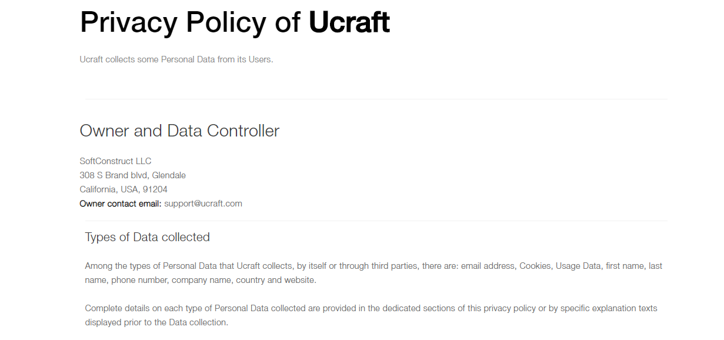The height and width of the screenshot is (340, 724).
Task: Click the text 'phone number, company name'
Action: [171, 280]
